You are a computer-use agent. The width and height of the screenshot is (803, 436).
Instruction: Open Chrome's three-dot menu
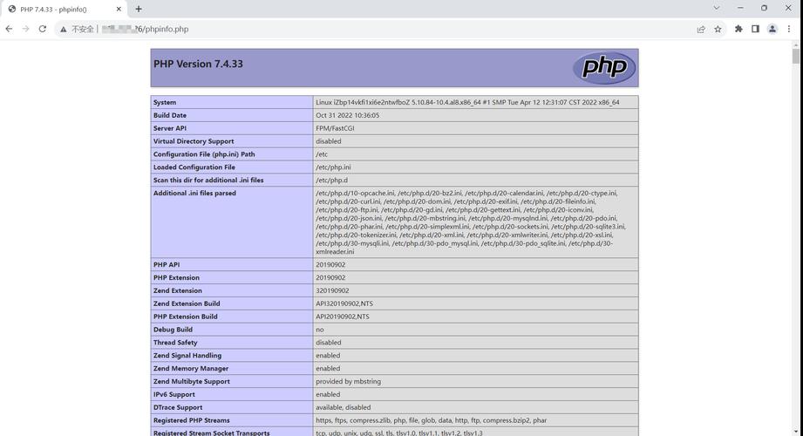(789, 29)
